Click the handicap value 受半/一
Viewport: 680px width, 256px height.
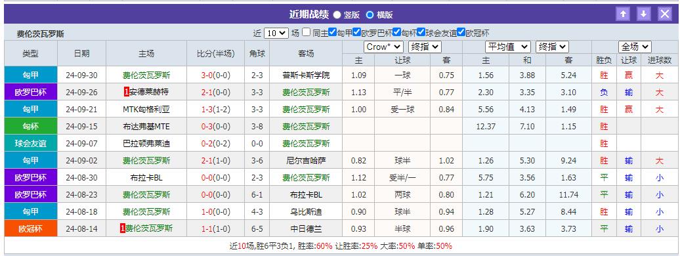[x=402, y=177]
